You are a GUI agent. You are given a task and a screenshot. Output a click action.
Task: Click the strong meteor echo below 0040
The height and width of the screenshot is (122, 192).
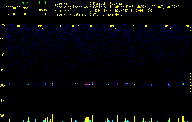[183, 84]
